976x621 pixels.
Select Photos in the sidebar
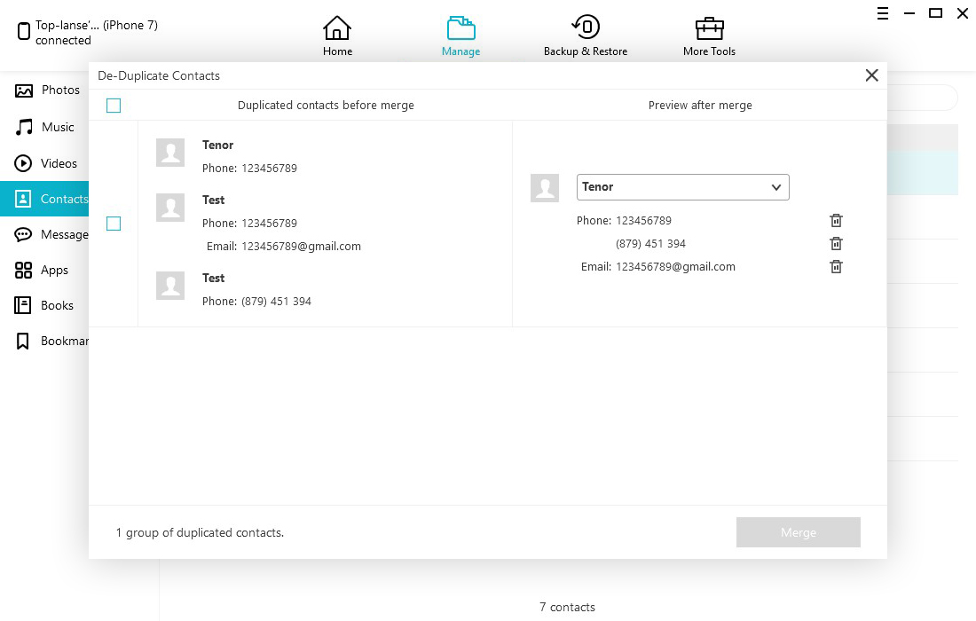[x=45, y=90]
